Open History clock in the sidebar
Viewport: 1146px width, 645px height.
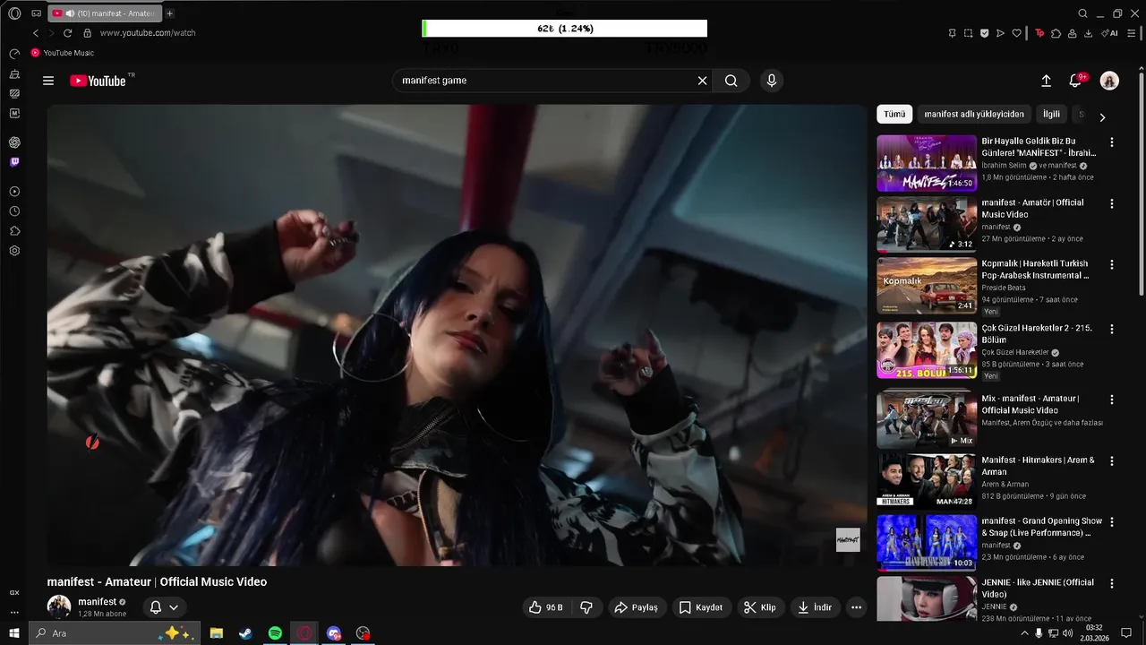click(14, 211)
